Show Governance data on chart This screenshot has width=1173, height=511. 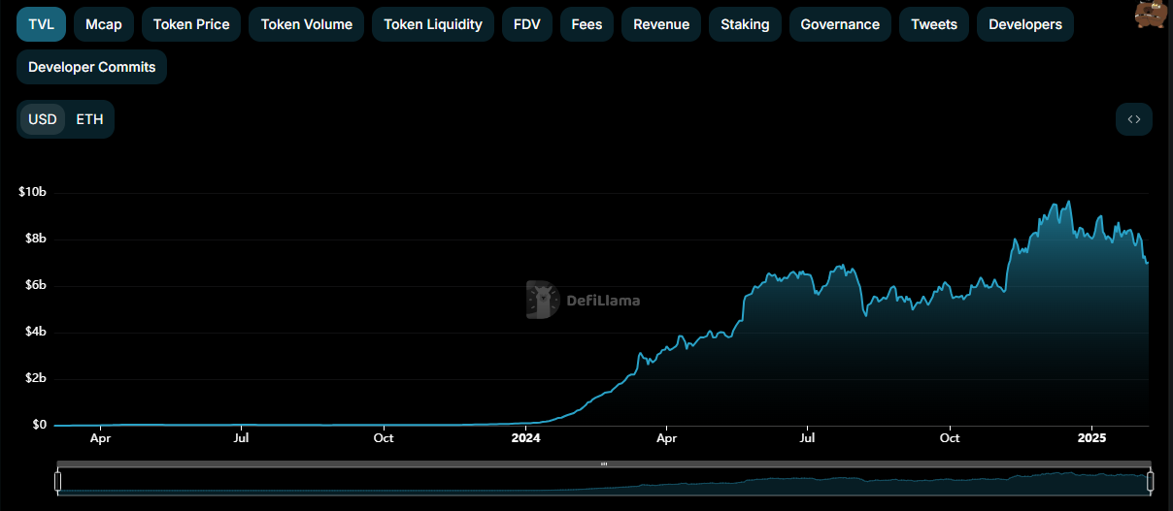(x=840, y=24)
